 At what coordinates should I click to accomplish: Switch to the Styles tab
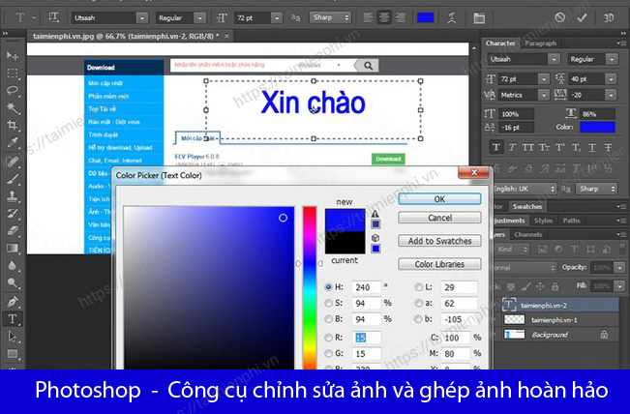pyautogui.click(x=543, y=221)
